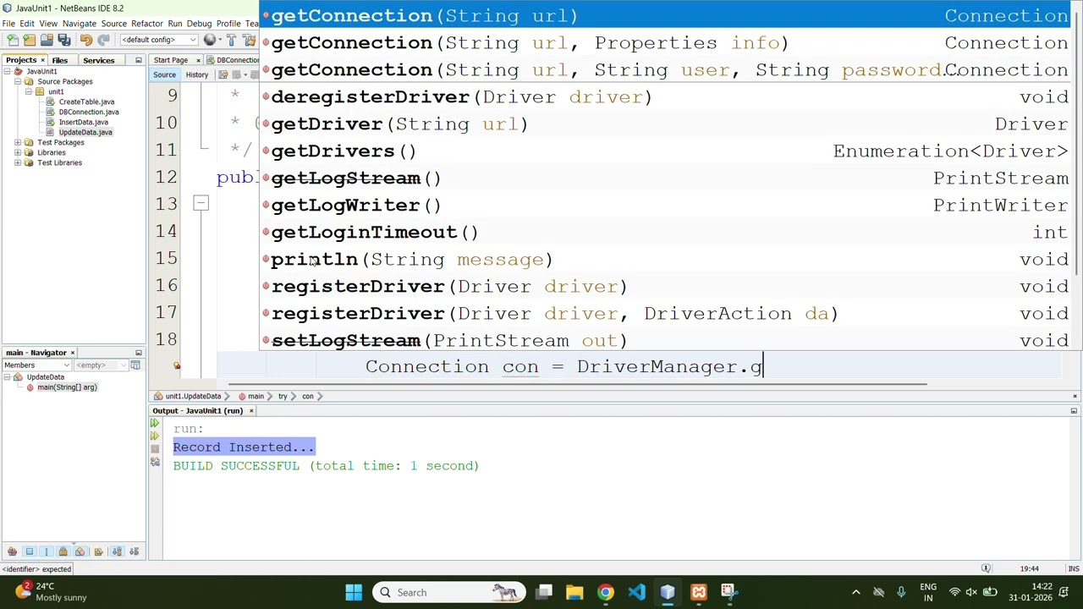Click the second green re-run icon in Output
Screen dimensions: 1083x609
pos(155,436)
